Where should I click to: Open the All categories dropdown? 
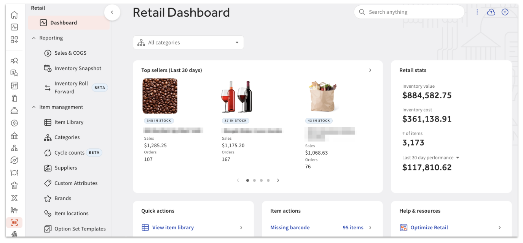(188, 42)
